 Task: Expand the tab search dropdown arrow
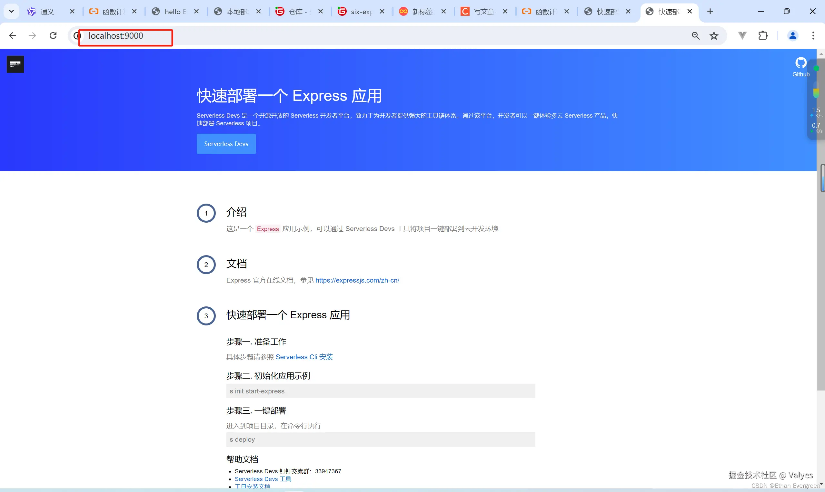[11, 11]
